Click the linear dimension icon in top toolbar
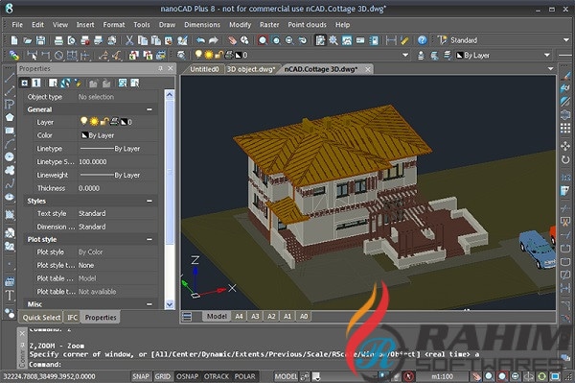575x383 pixels. 391,40
